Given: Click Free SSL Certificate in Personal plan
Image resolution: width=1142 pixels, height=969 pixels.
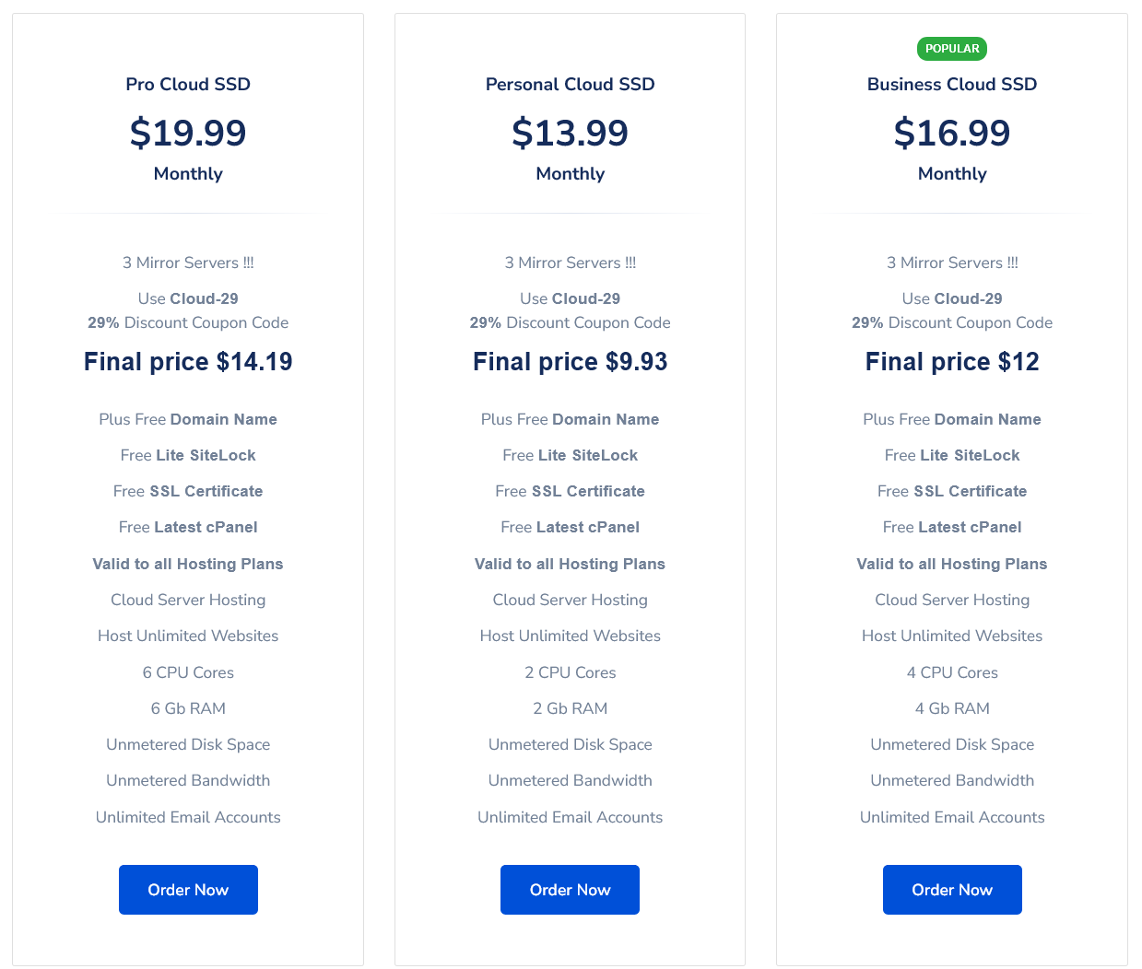Looking at the screenshot, I should click(570, 491).
